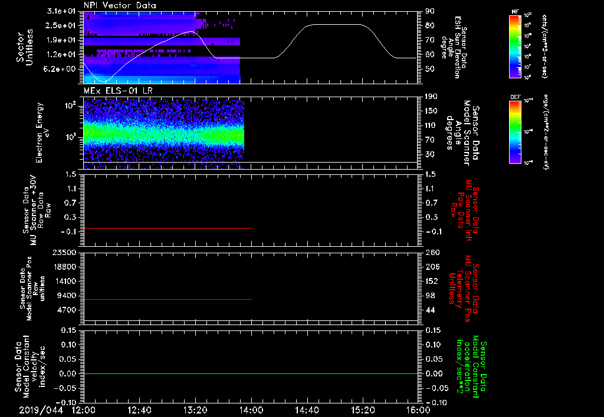The image size is (604, 417).
Task: Click the 14:00 time tick label
Action: 251,410
